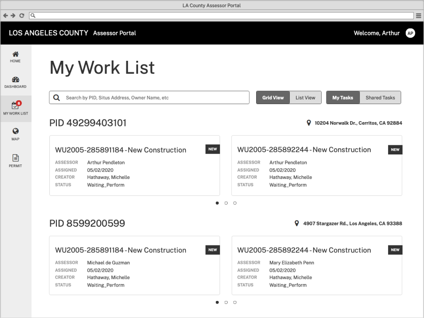
Task: Open the Dashboard sidebar icon
Action: 15,82
